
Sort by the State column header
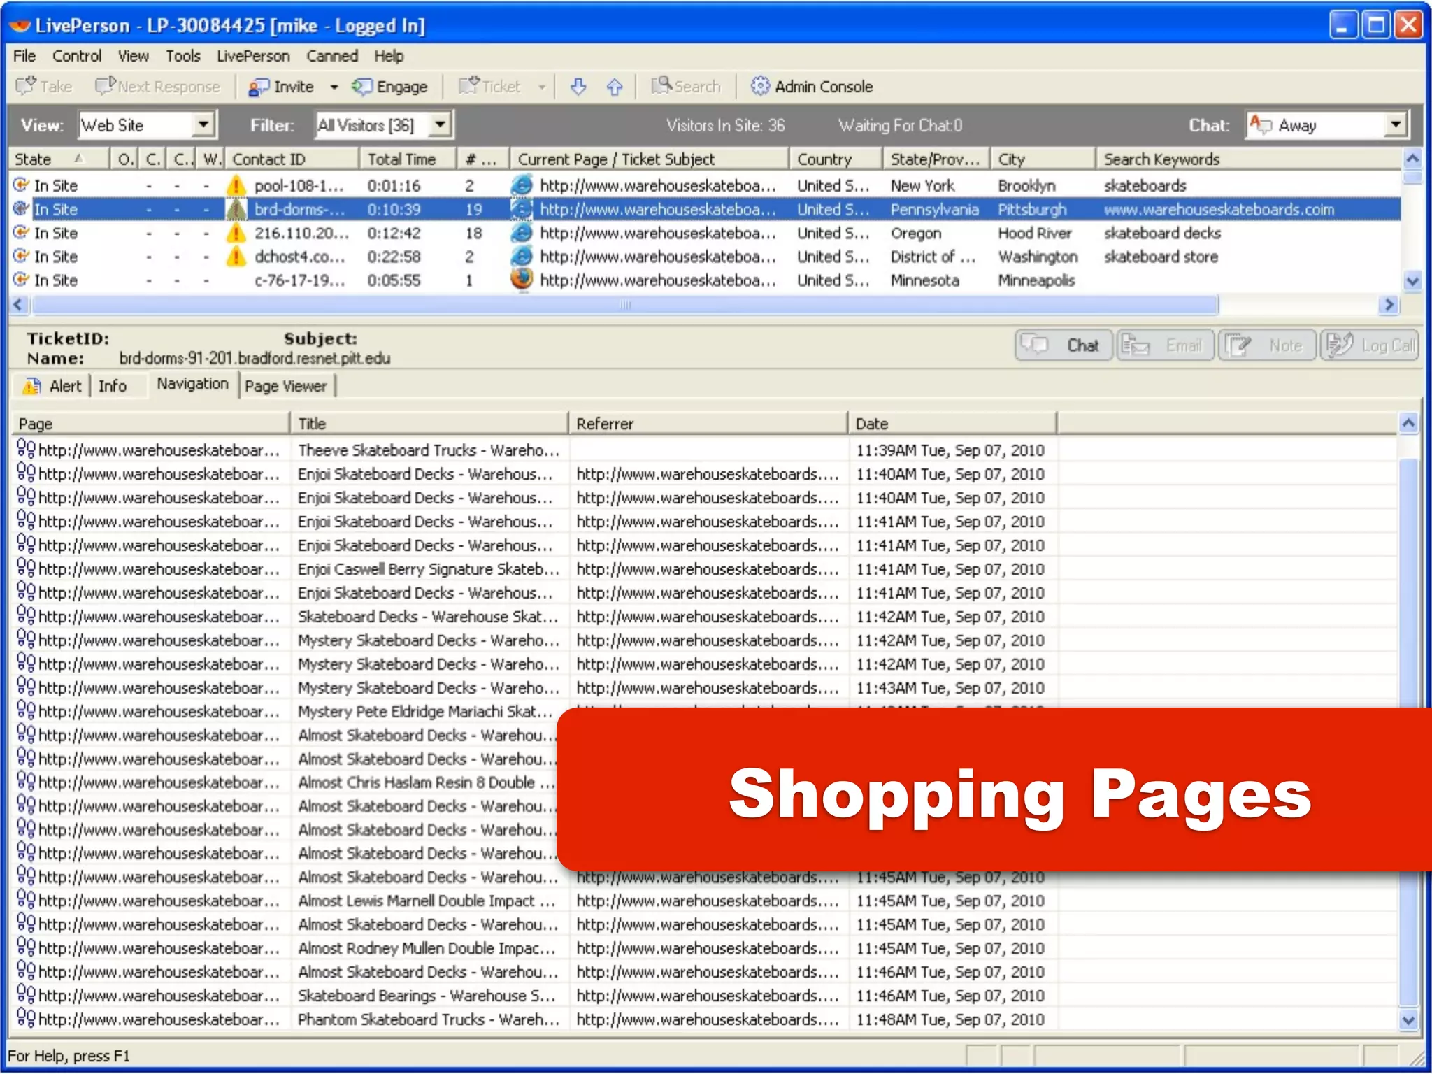pos(59,159)
